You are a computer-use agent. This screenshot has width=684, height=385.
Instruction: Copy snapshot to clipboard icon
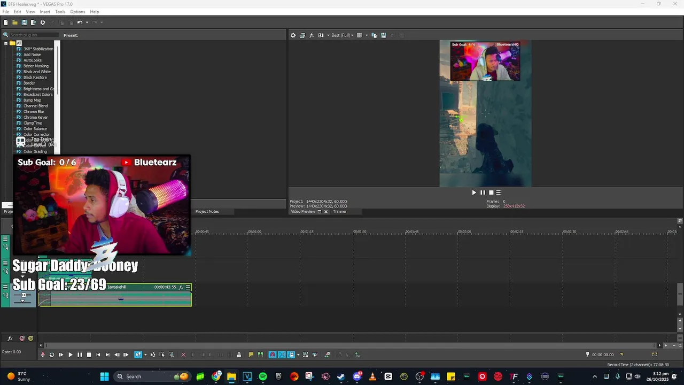[374, 35]
